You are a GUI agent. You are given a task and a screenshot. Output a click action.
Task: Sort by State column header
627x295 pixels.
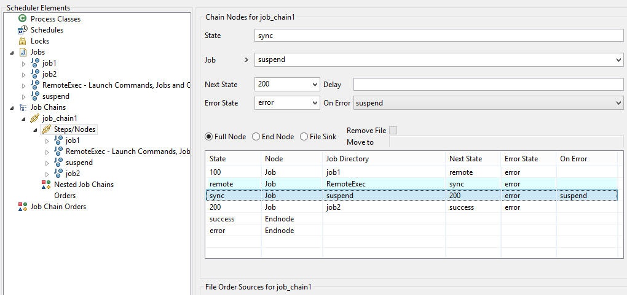233,158
